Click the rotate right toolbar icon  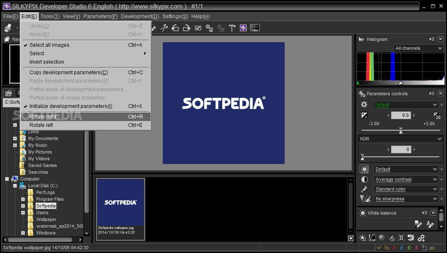pyautogui.click(x=186, y=28)
